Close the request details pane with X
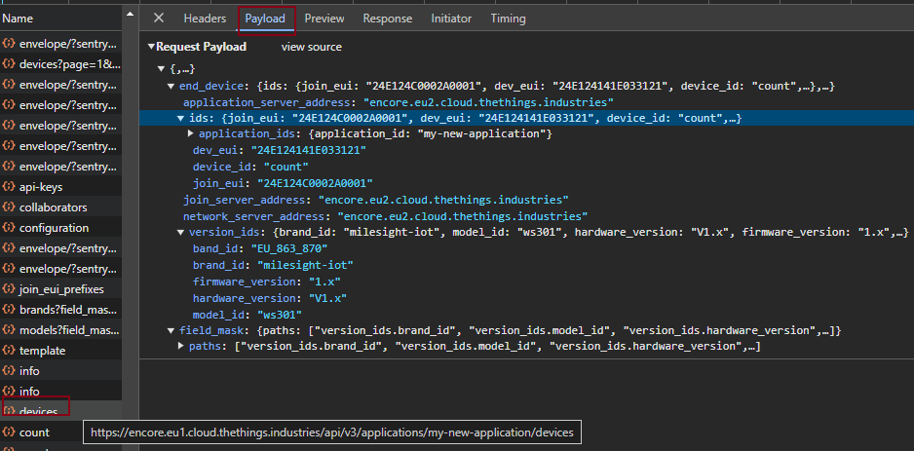 [159, 19]
